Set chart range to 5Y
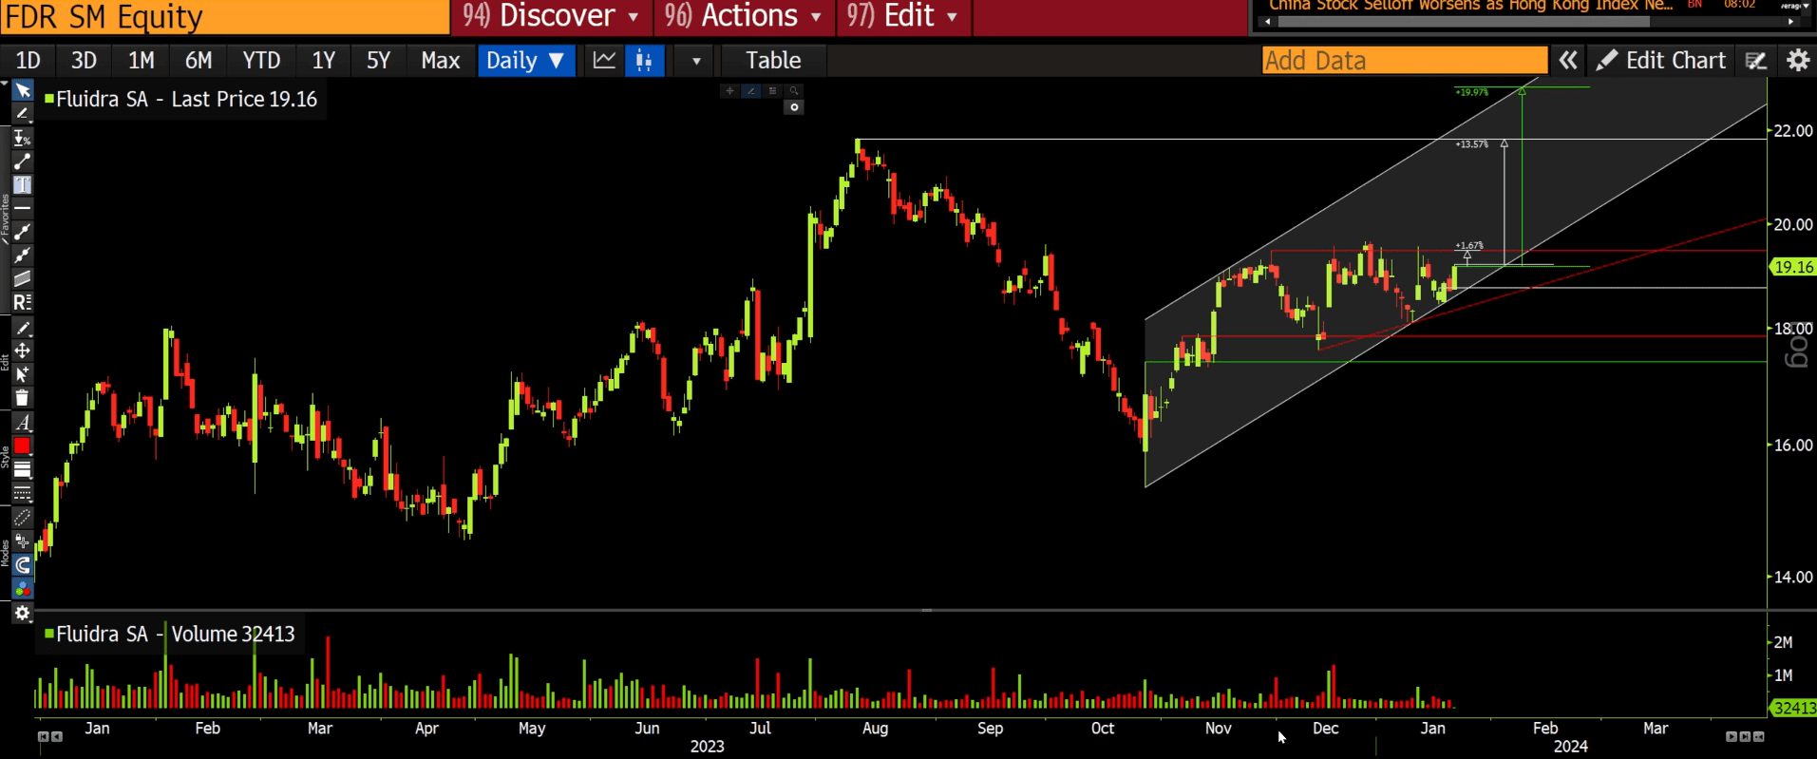 pyautogui.click(x=378, y=61)
